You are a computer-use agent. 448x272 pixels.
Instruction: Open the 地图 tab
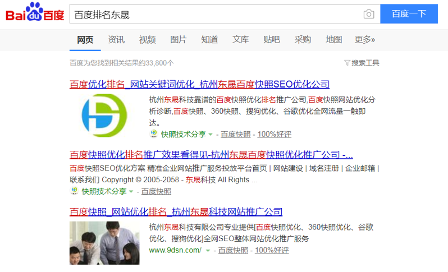[334, 39]
